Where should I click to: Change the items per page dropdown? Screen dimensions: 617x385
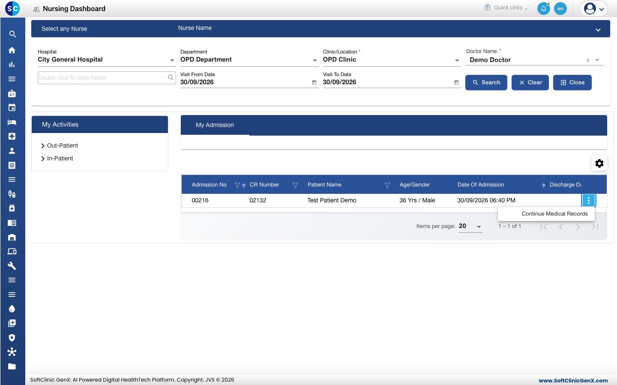point(470,226)
